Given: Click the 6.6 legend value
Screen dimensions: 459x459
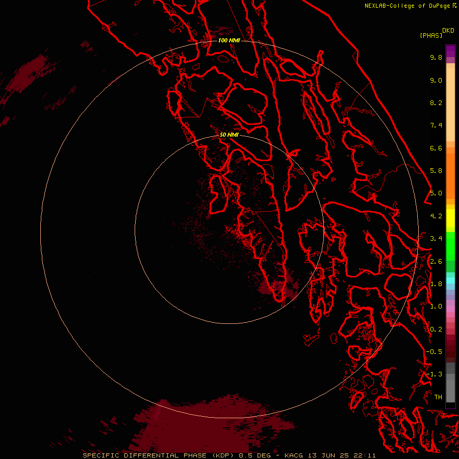Looking at the screenshot, I should [x=436, y=148].
